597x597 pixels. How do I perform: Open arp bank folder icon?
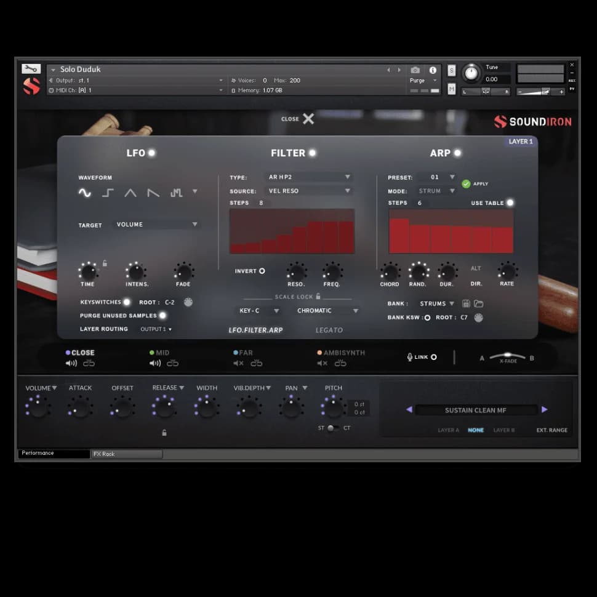pos(478,304)
